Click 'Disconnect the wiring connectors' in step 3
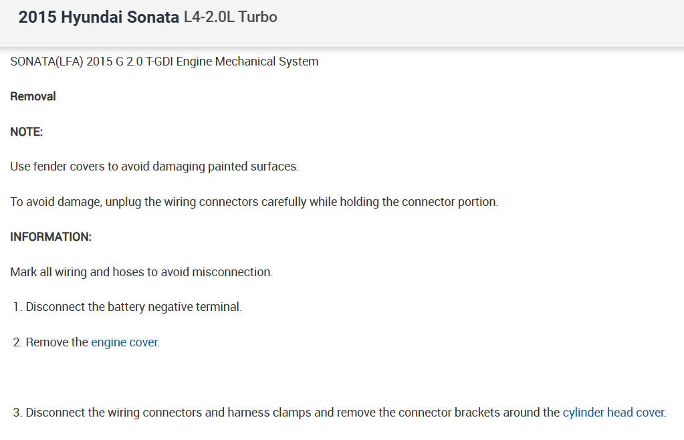This screenshot has width=684, height=440. click(x=114, y=413)
